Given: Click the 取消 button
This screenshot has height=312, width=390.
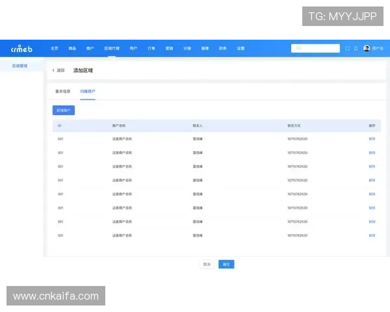Looking at the screenshot, I should (x=207, y=265).
